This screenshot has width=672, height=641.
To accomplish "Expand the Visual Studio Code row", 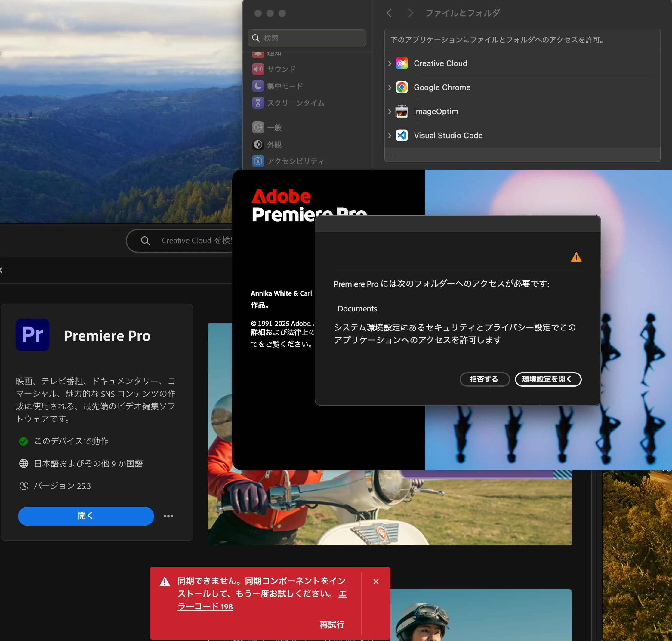I will pyautogui.click(x=390, y=136).
